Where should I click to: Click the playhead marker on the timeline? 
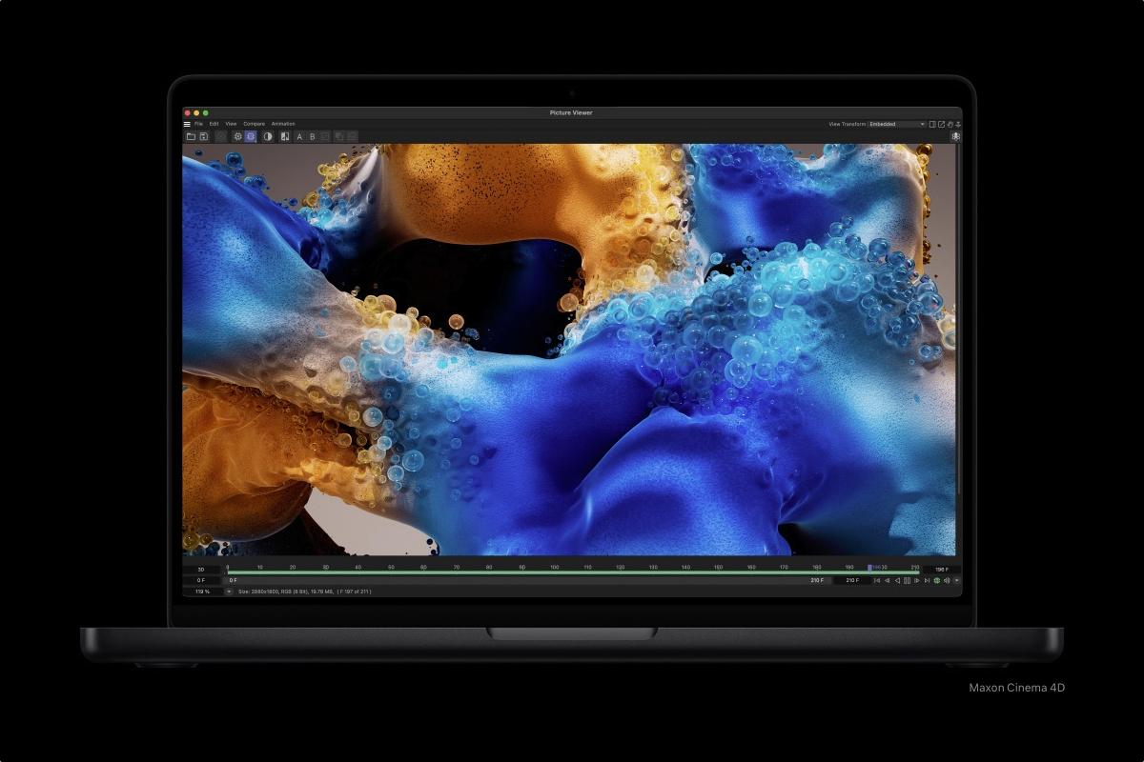869,568
